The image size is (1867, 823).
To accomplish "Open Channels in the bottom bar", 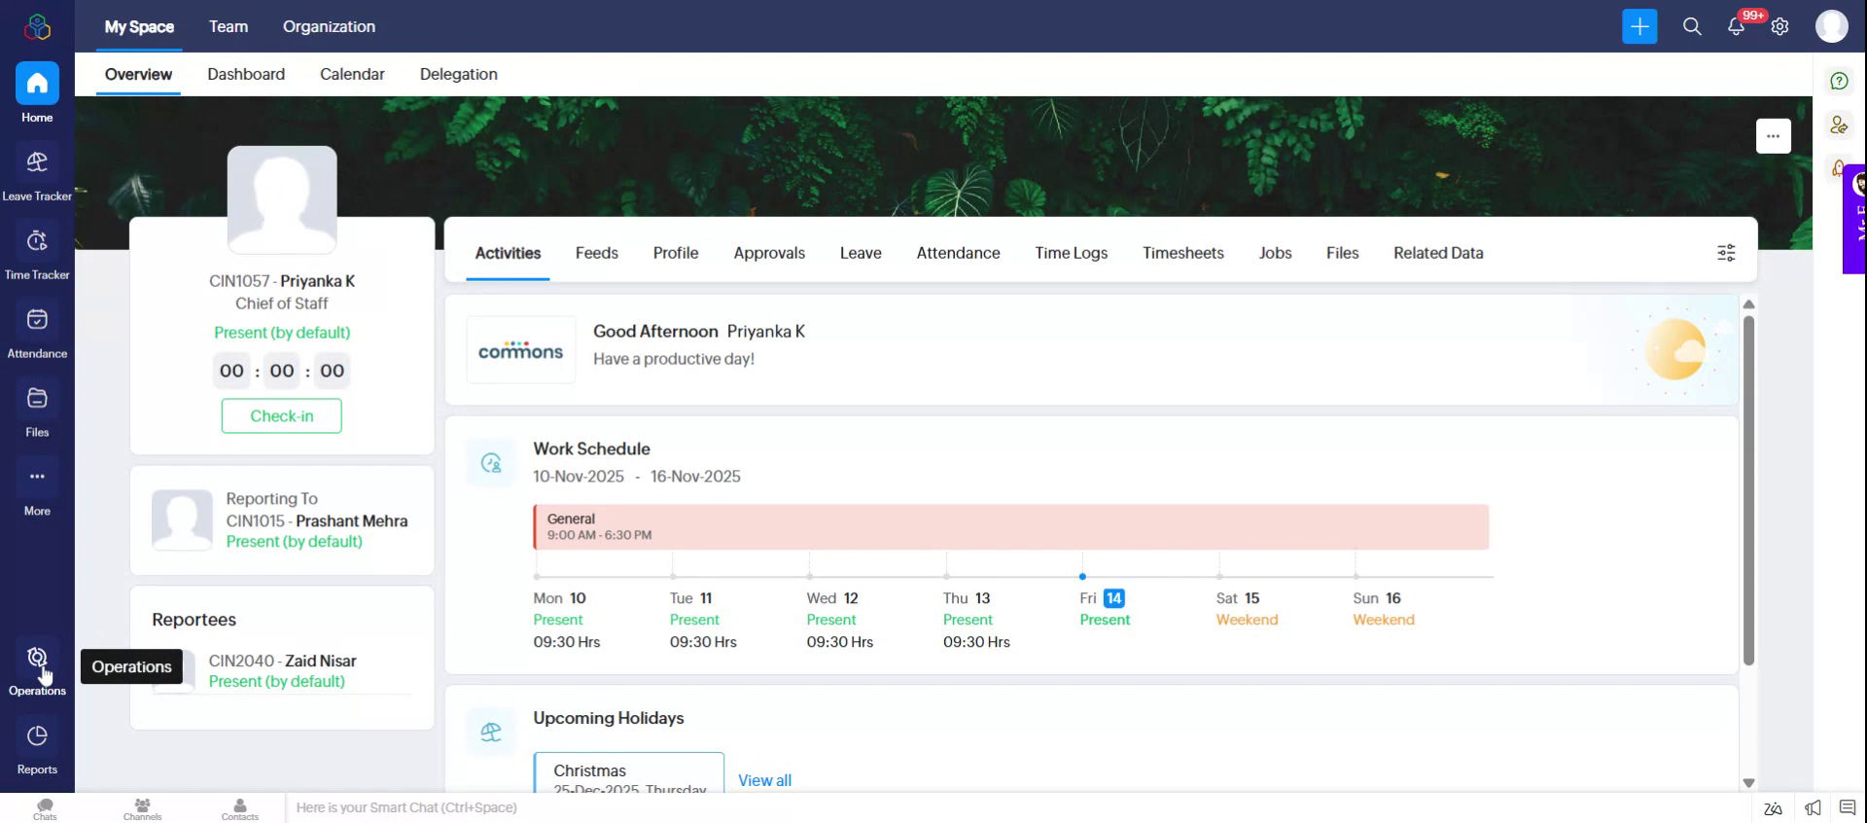I will tap(142, 808).
